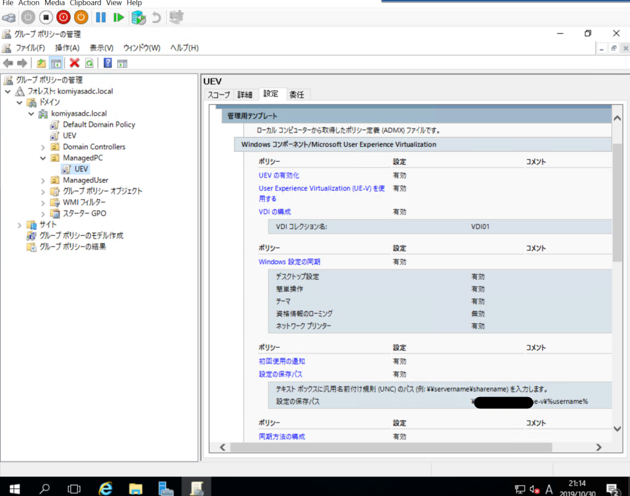Open the Clipboard menu of VM window
Screen dimensions: 630x496
pos(85,3)
